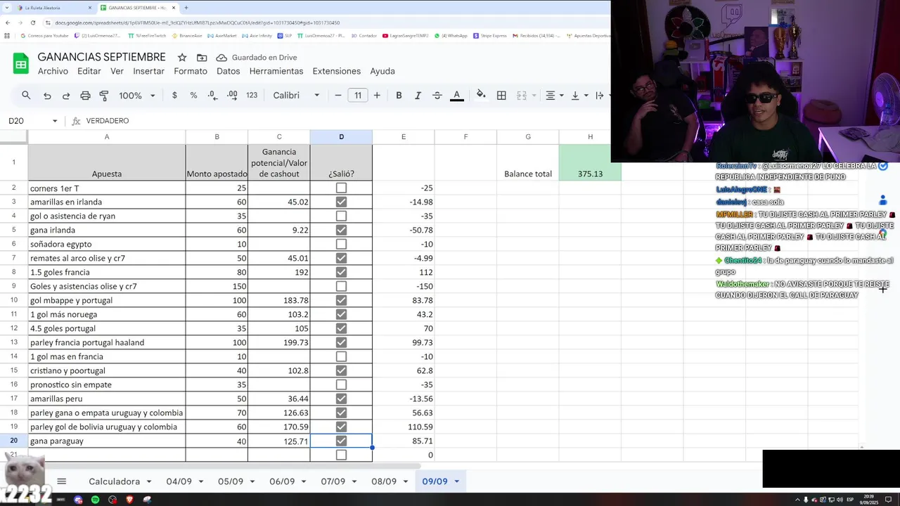This screenshot has height=506, width=900.
Task: Increase font size plus button
Action: point(377,96)
